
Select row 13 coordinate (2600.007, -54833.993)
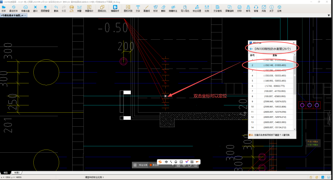pyautogui.click(x=270, y=122)
